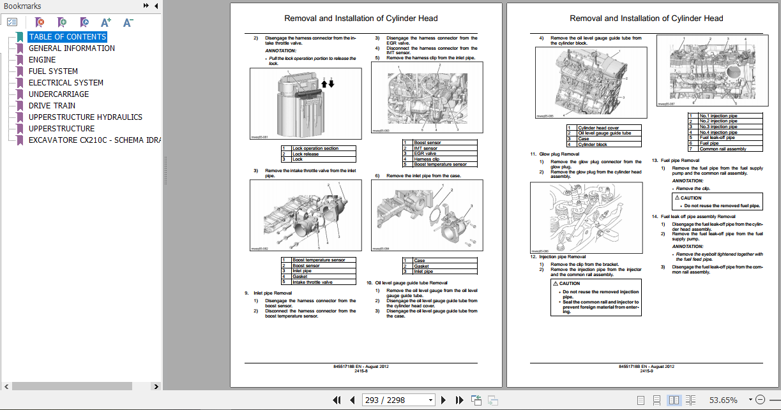Click the 'Boost temperature sensor' row under harness clip
Screen dimensions: 781x410
[x=440, y=165]
